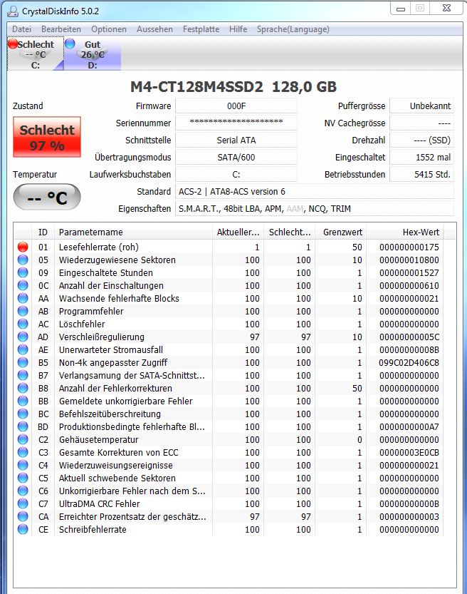The image size is (467, 594).
Task: Click hex value 099C02D406C8
Action: pyautogui.click(x=409, y=362)
